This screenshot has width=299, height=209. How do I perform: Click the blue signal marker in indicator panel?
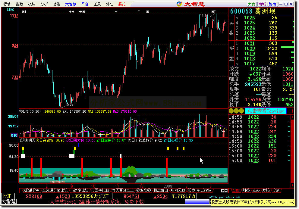click(x=79, y=145)
